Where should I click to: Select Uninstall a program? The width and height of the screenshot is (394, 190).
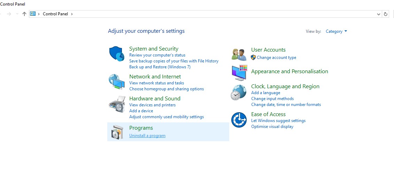point(147,136)
